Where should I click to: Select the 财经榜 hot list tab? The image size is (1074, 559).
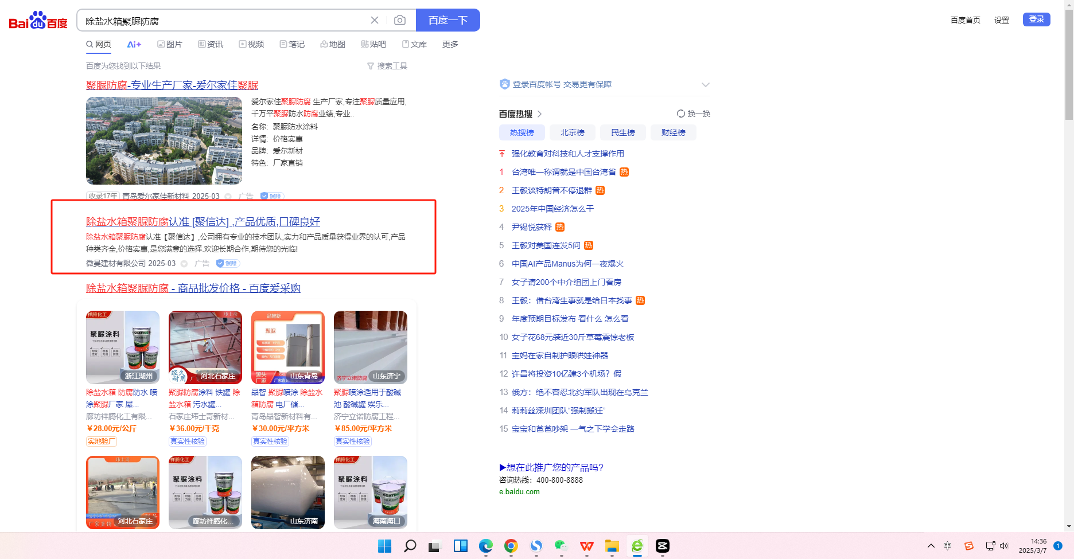click(x=674, y=132)
